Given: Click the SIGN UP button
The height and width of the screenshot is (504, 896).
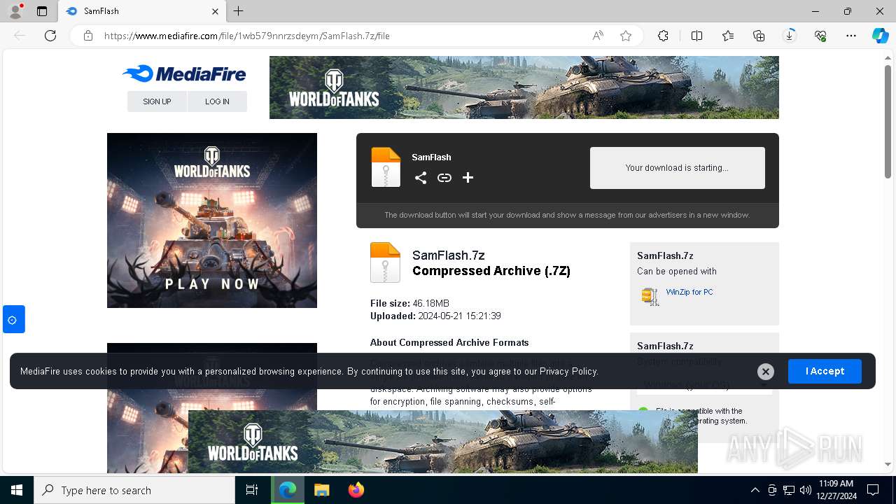Looking at the screenshot, I should 157,101.
